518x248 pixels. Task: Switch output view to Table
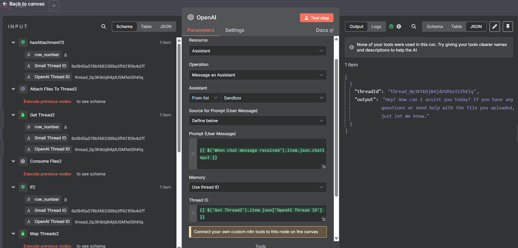pos(456,26)
